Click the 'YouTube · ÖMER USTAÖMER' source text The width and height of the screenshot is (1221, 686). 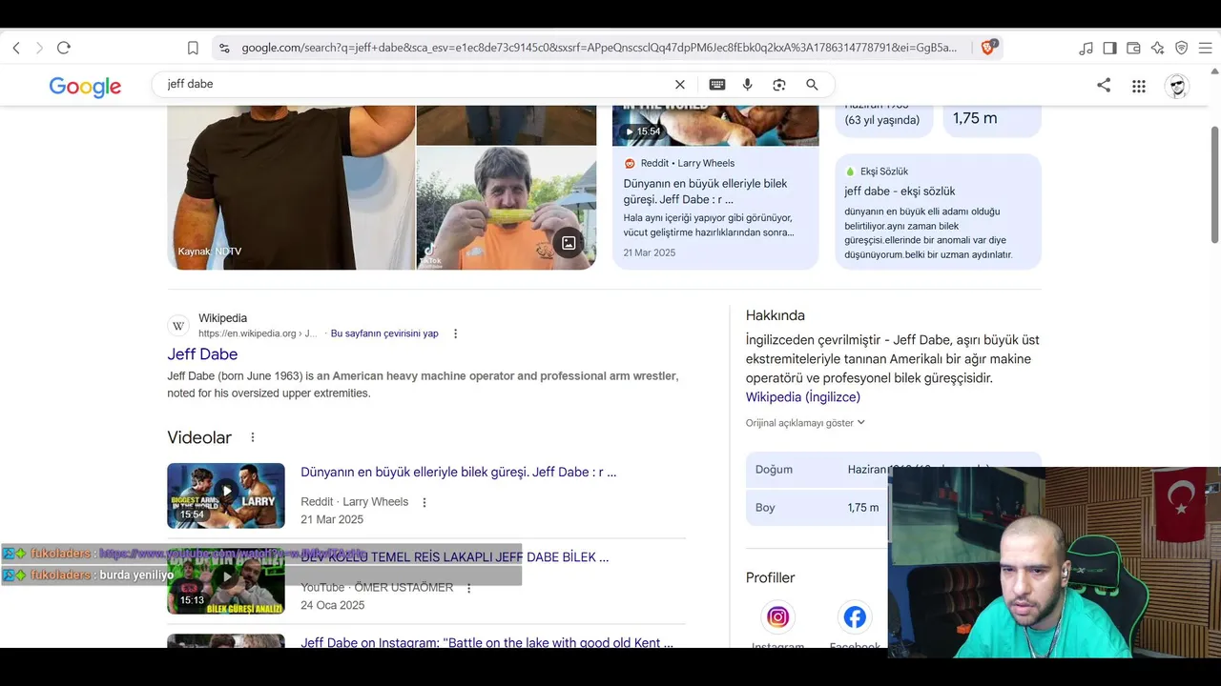377,588
